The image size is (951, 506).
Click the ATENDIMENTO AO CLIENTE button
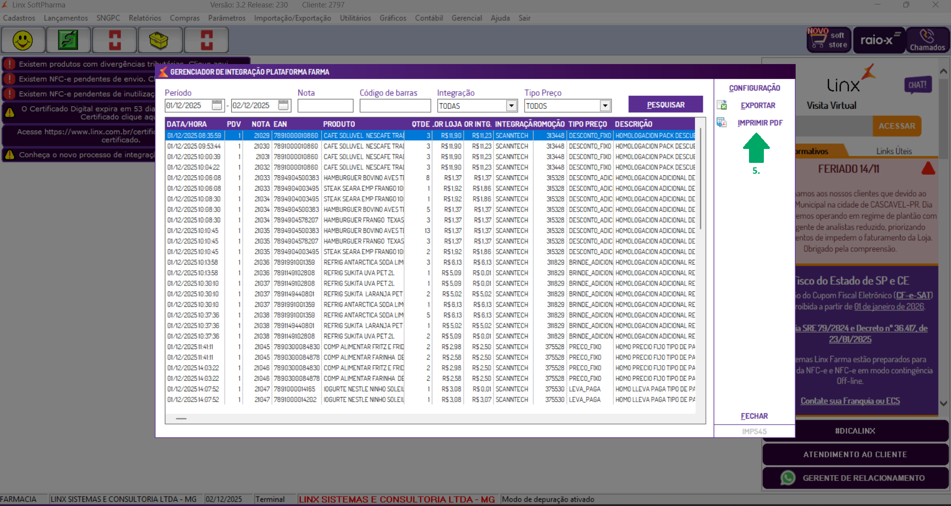point(855,454)
